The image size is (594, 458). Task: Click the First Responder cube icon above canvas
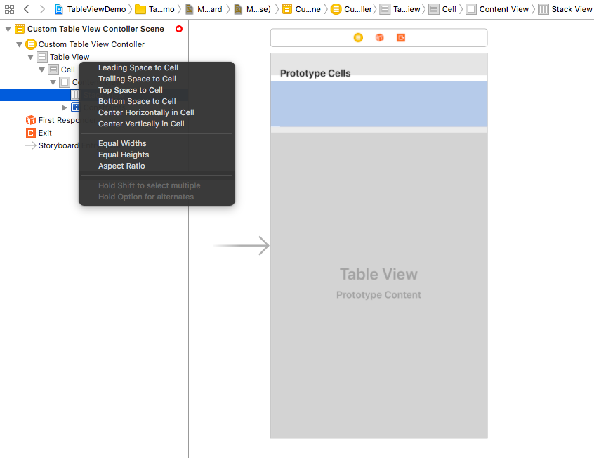pyautogui.click(x=379, y=37)
